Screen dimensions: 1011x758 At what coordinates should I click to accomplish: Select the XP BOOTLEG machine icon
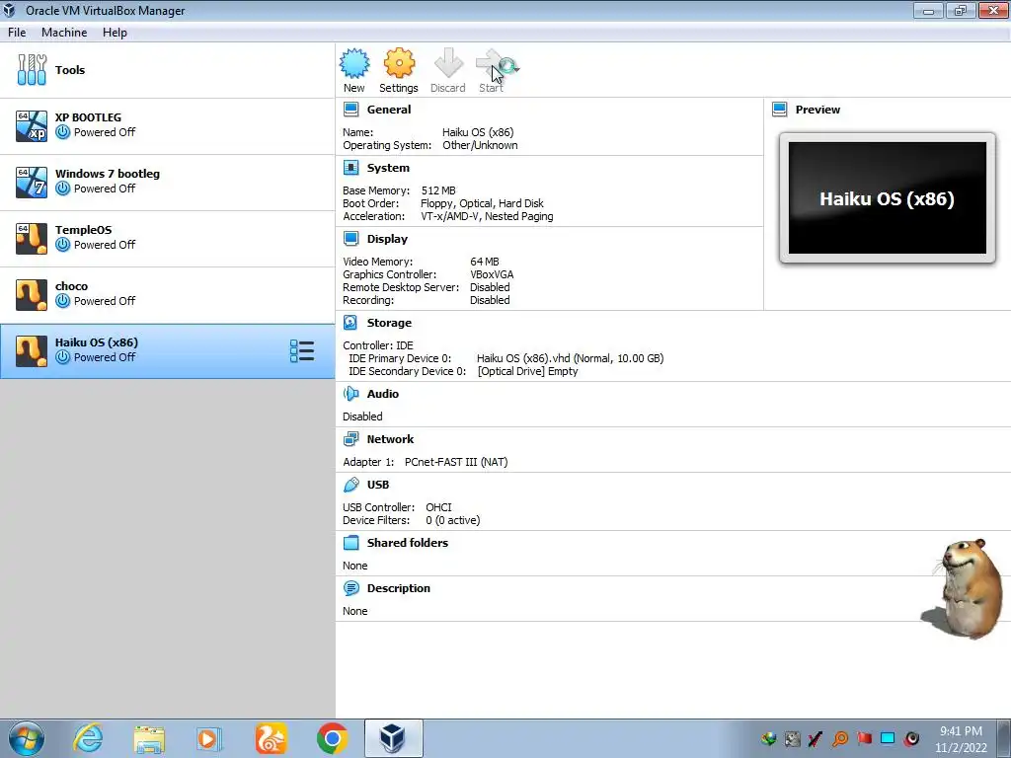32,125
